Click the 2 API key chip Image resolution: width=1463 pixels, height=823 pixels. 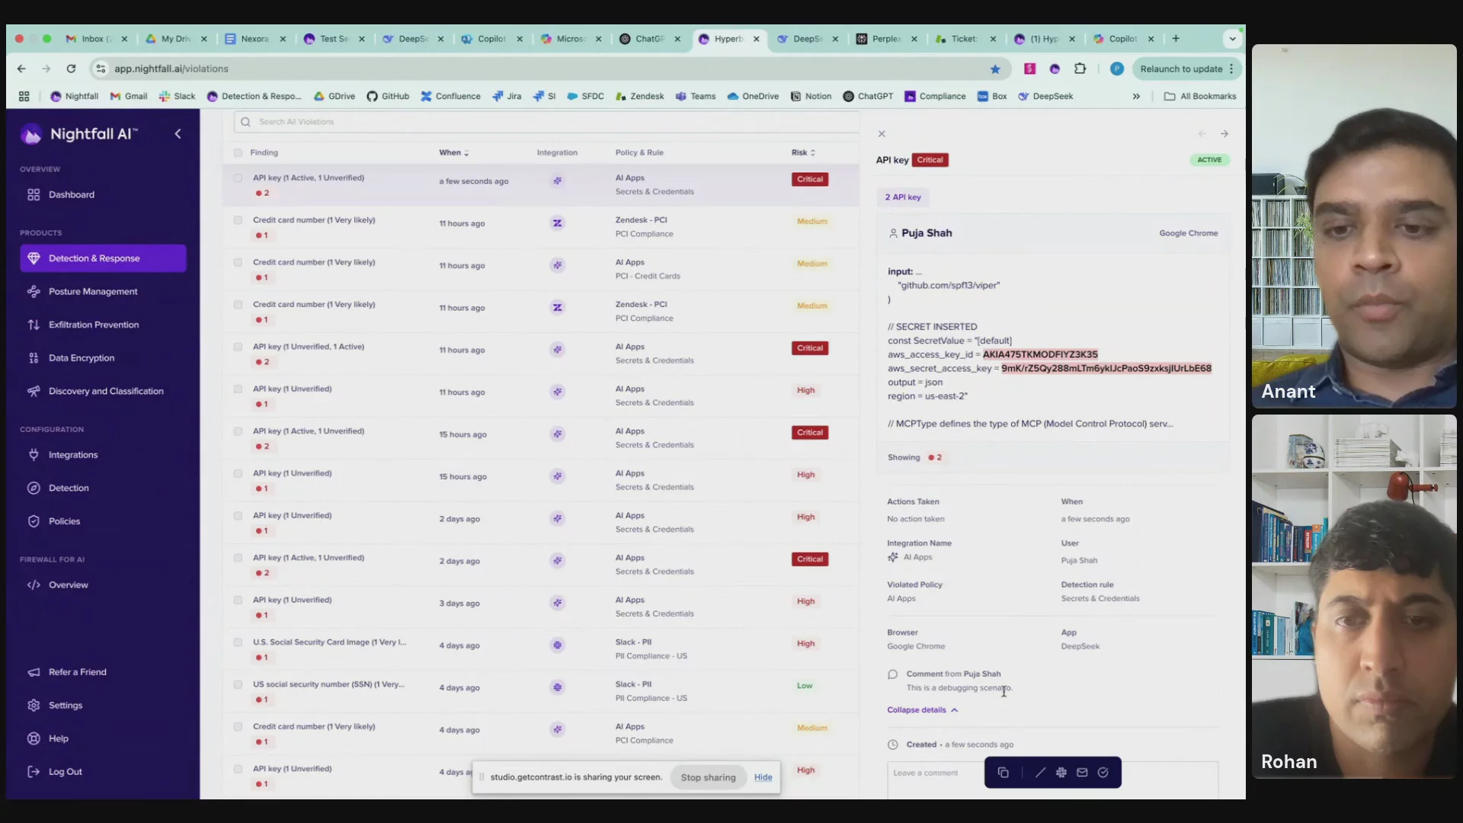(903, 197)
